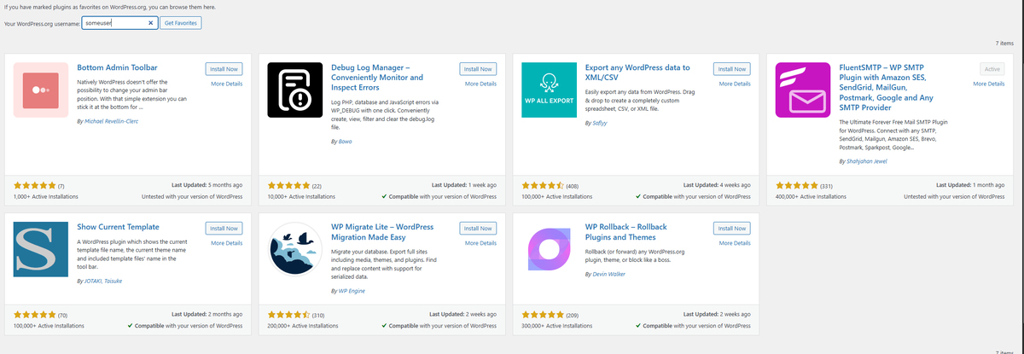Click the '1,000+ Active Installations' text
Image resolution: width=1024 pixels, height=354 pixels.
(x=46, y=196)
